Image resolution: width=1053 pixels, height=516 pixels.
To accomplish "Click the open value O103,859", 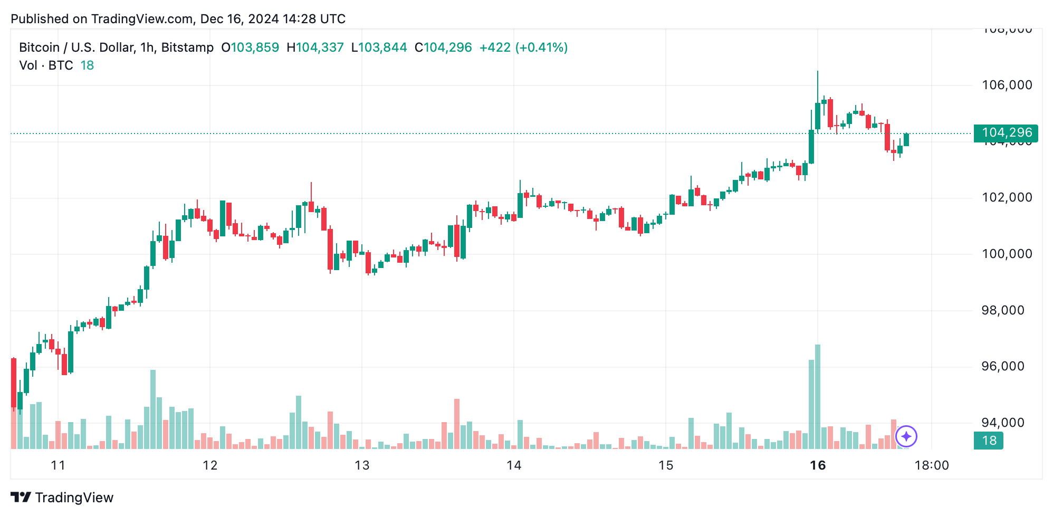I will [x=250, y=47].
